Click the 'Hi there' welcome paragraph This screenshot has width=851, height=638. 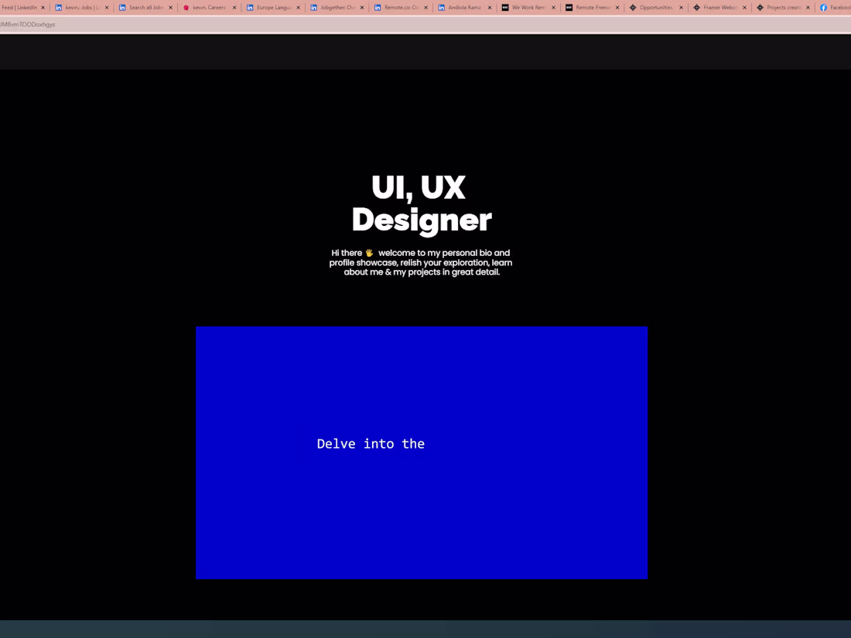[421, 263]
